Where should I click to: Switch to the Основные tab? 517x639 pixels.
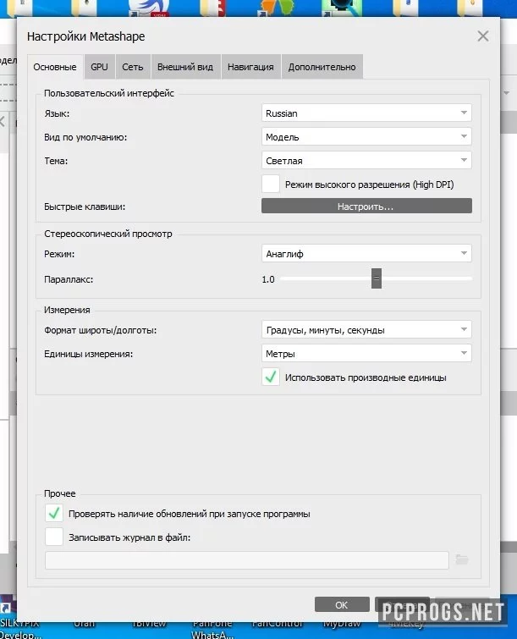[x=55, y=67]
